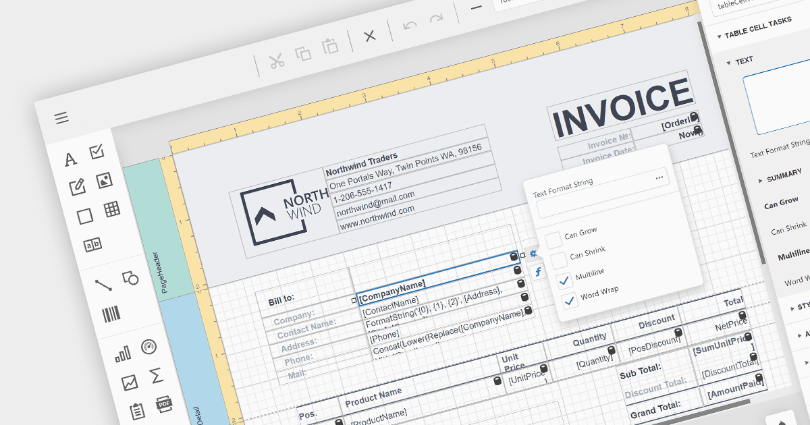Collapse the Text section in properties panel
Screen dimensions: 810x425
point(728,61)
